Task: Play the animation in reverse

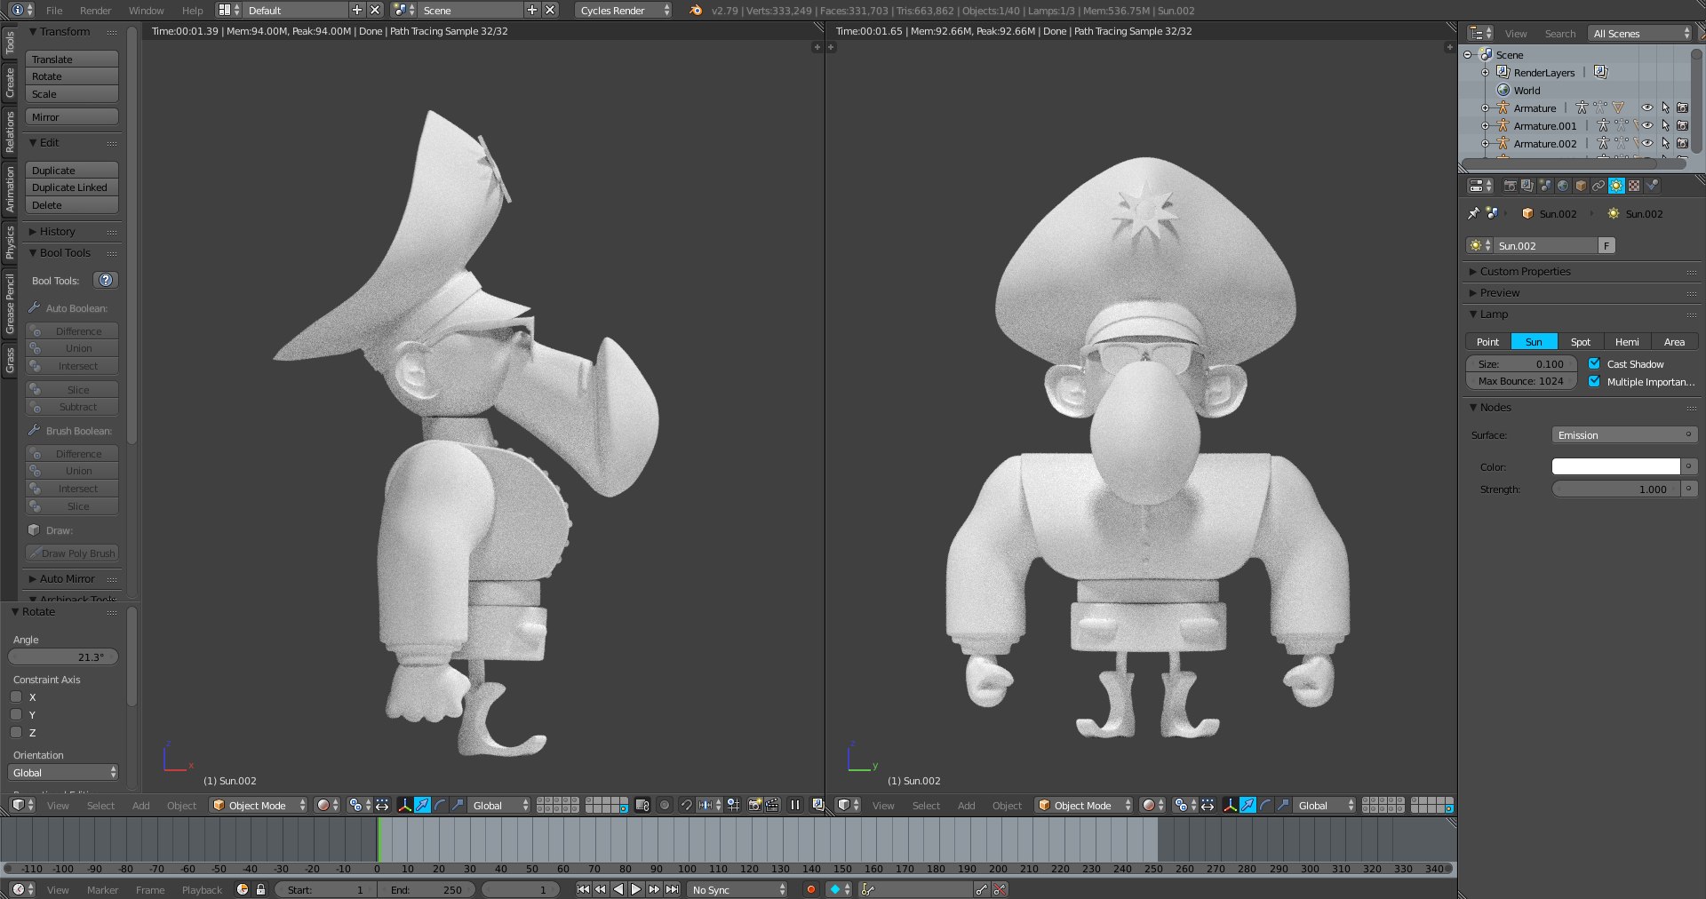Action: (618, 889)
